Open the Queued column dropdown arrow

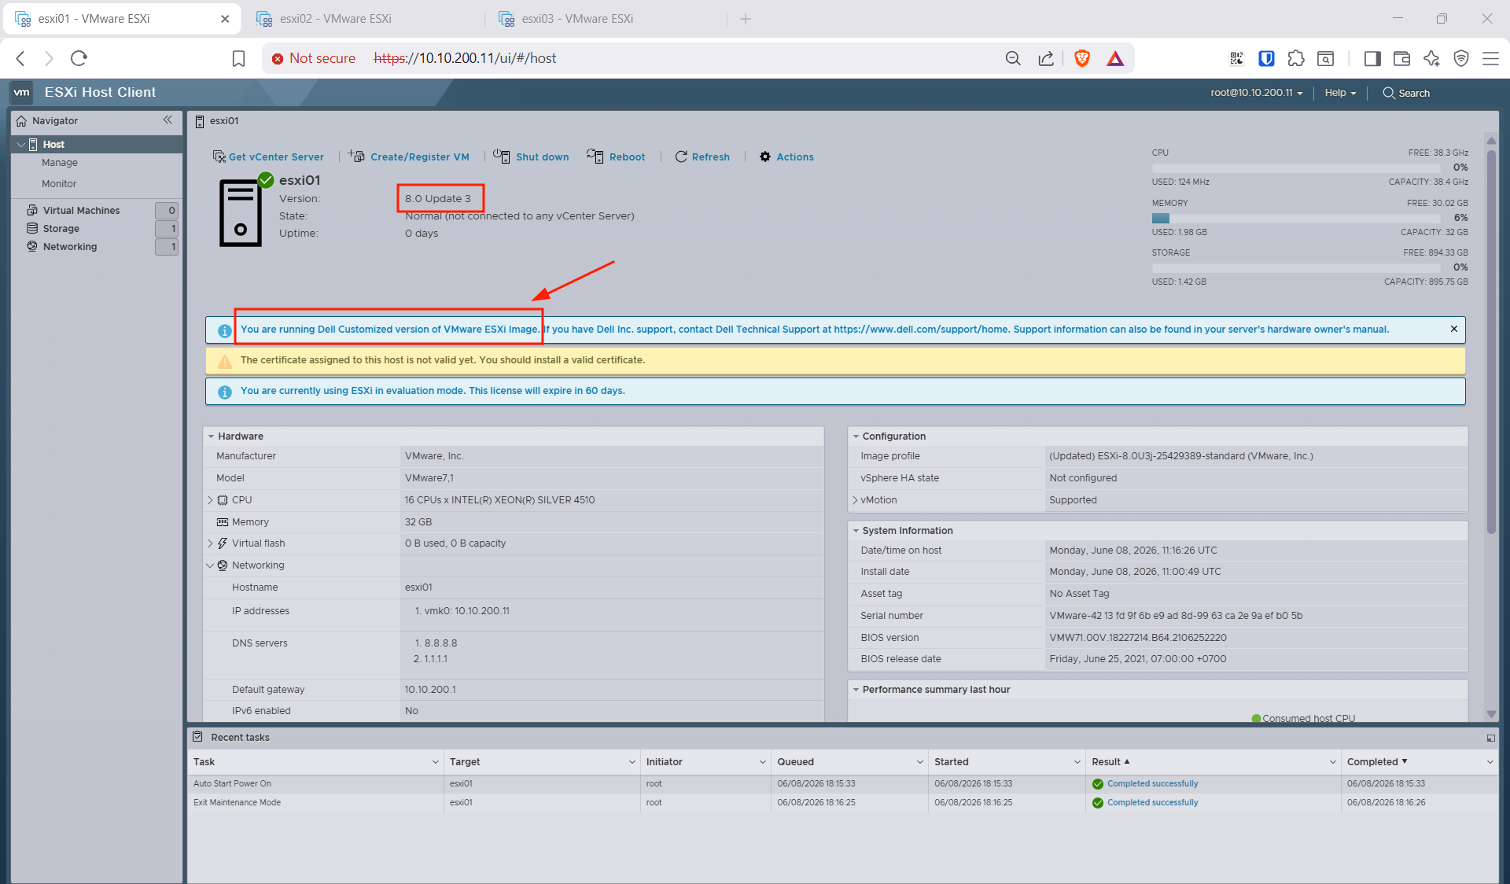pos(920,762)
